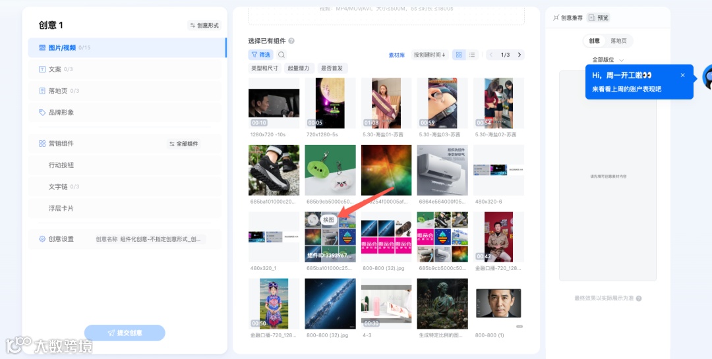This screenshot has width=712, height=359.
Task: Click the 品牌形象 tag icon
Action: tap(42, 113)
